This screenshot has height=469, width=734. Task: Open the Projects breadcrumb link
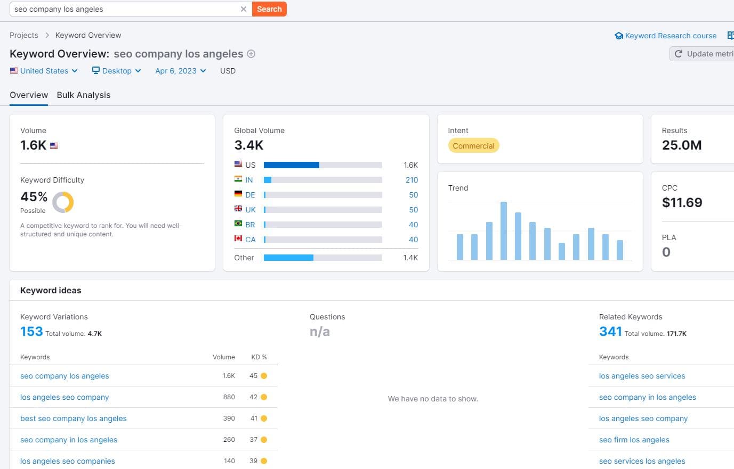(x=23, y=35)
